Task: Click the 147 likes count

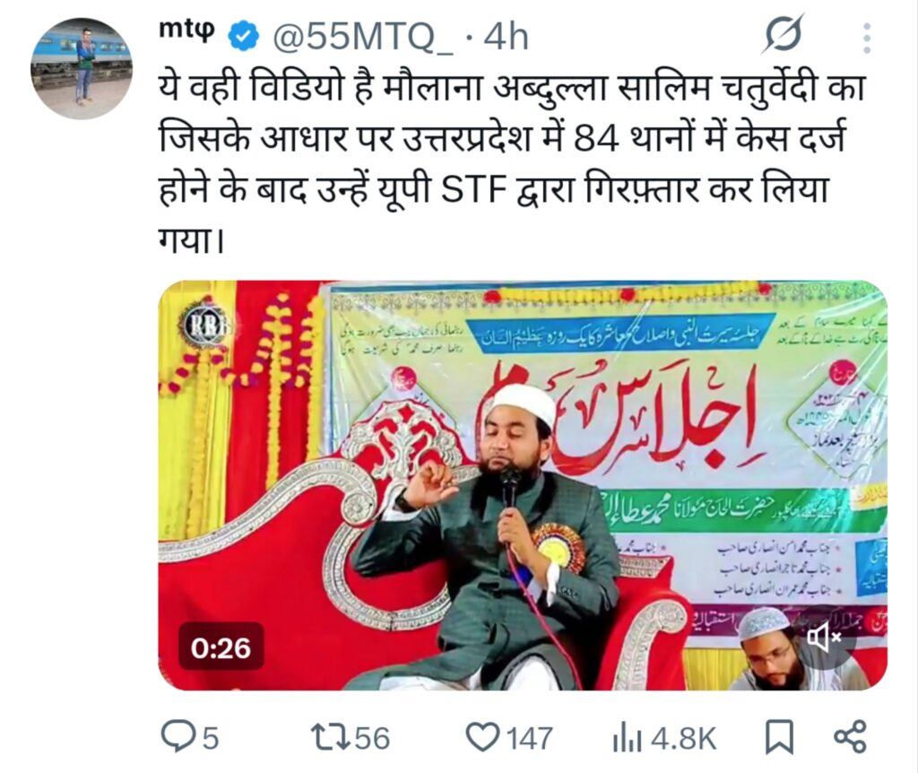Action: pyautogui.click(x=530, y=738)
